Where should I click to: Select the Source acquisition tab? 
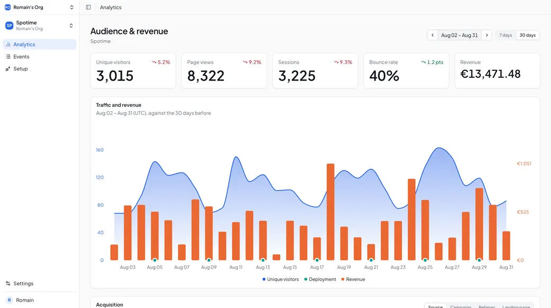[x=436, y=306]
